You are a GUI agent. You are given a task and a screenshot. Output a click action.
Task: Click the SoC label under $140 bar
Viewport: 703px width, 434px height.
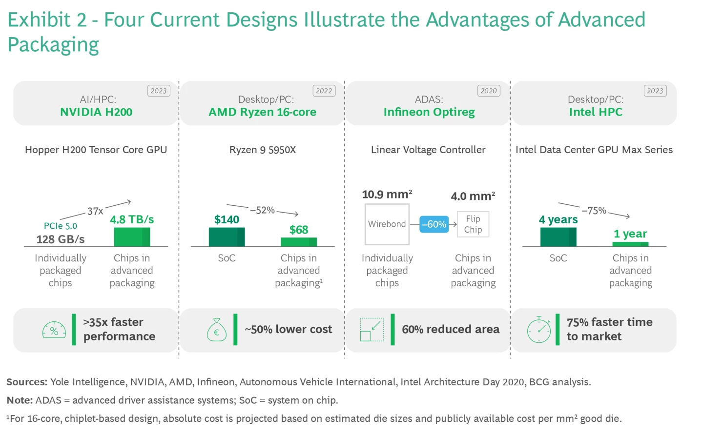coord(227,258)
